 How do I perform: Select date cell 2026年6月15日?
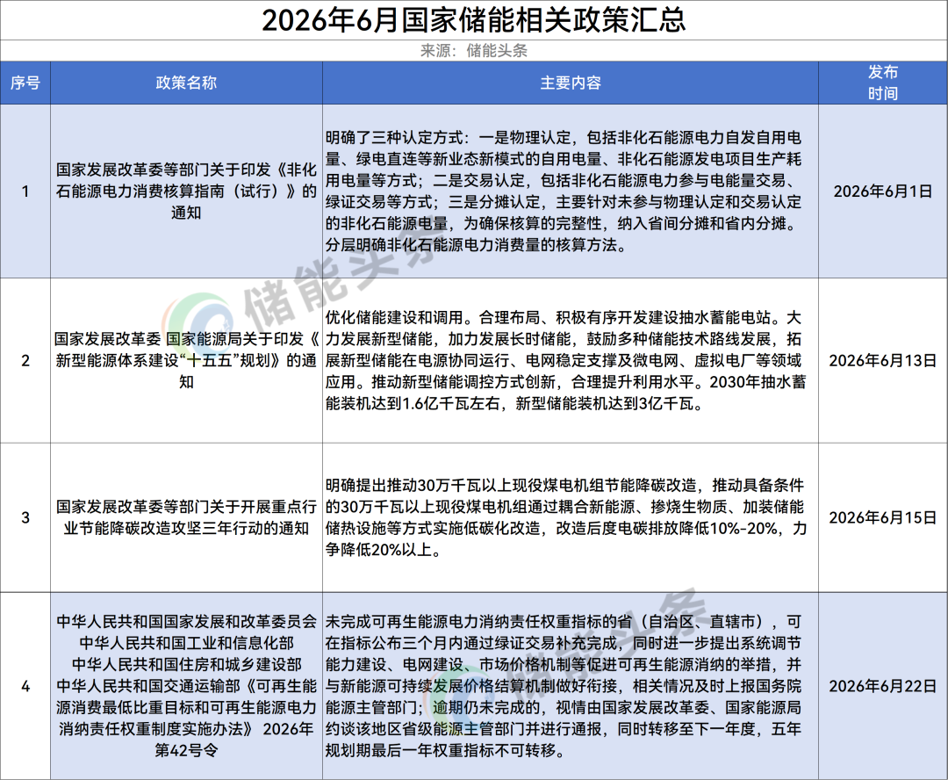(883, 517)
